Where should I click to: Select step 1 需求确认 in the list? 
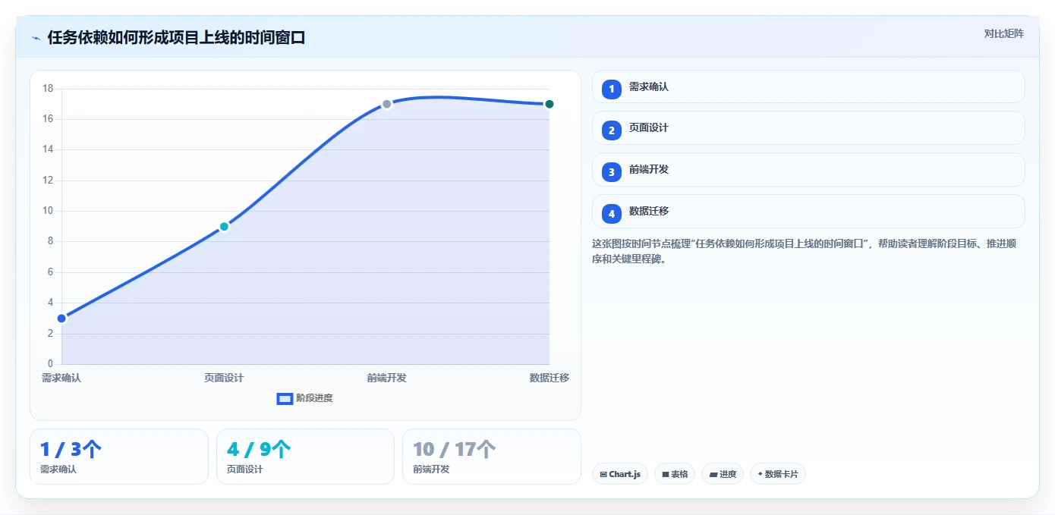808,86
